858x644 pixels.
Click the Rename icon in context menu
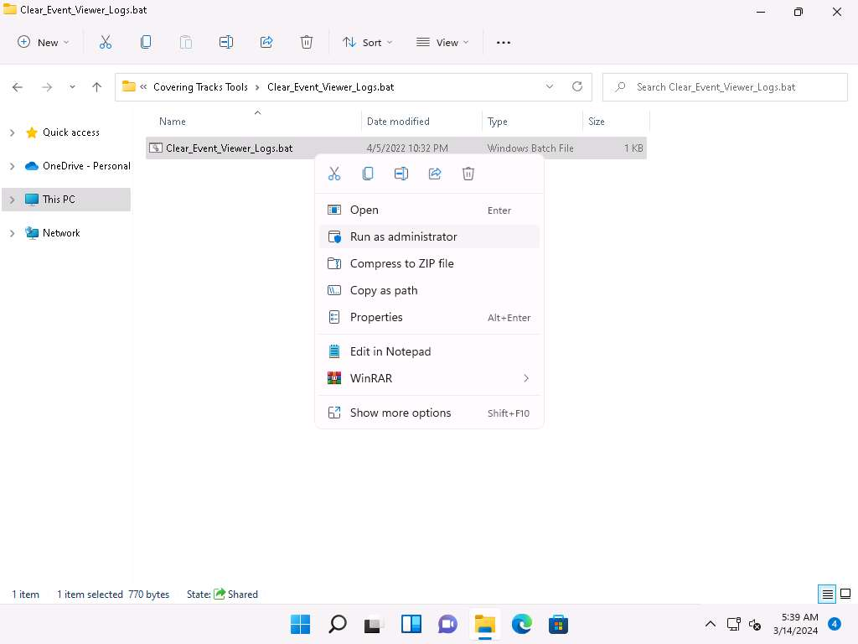(401, 174)
